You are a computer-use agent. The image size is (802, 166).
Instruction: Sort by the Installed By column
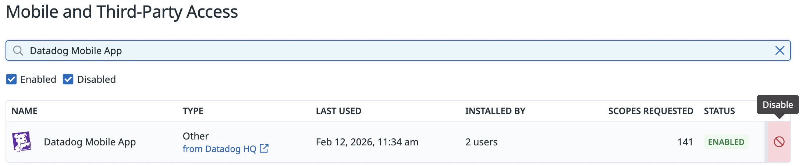(x=495, y=111)
